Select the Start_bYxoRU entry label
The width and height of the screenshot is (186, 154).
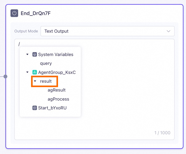[x=52, y=108]
